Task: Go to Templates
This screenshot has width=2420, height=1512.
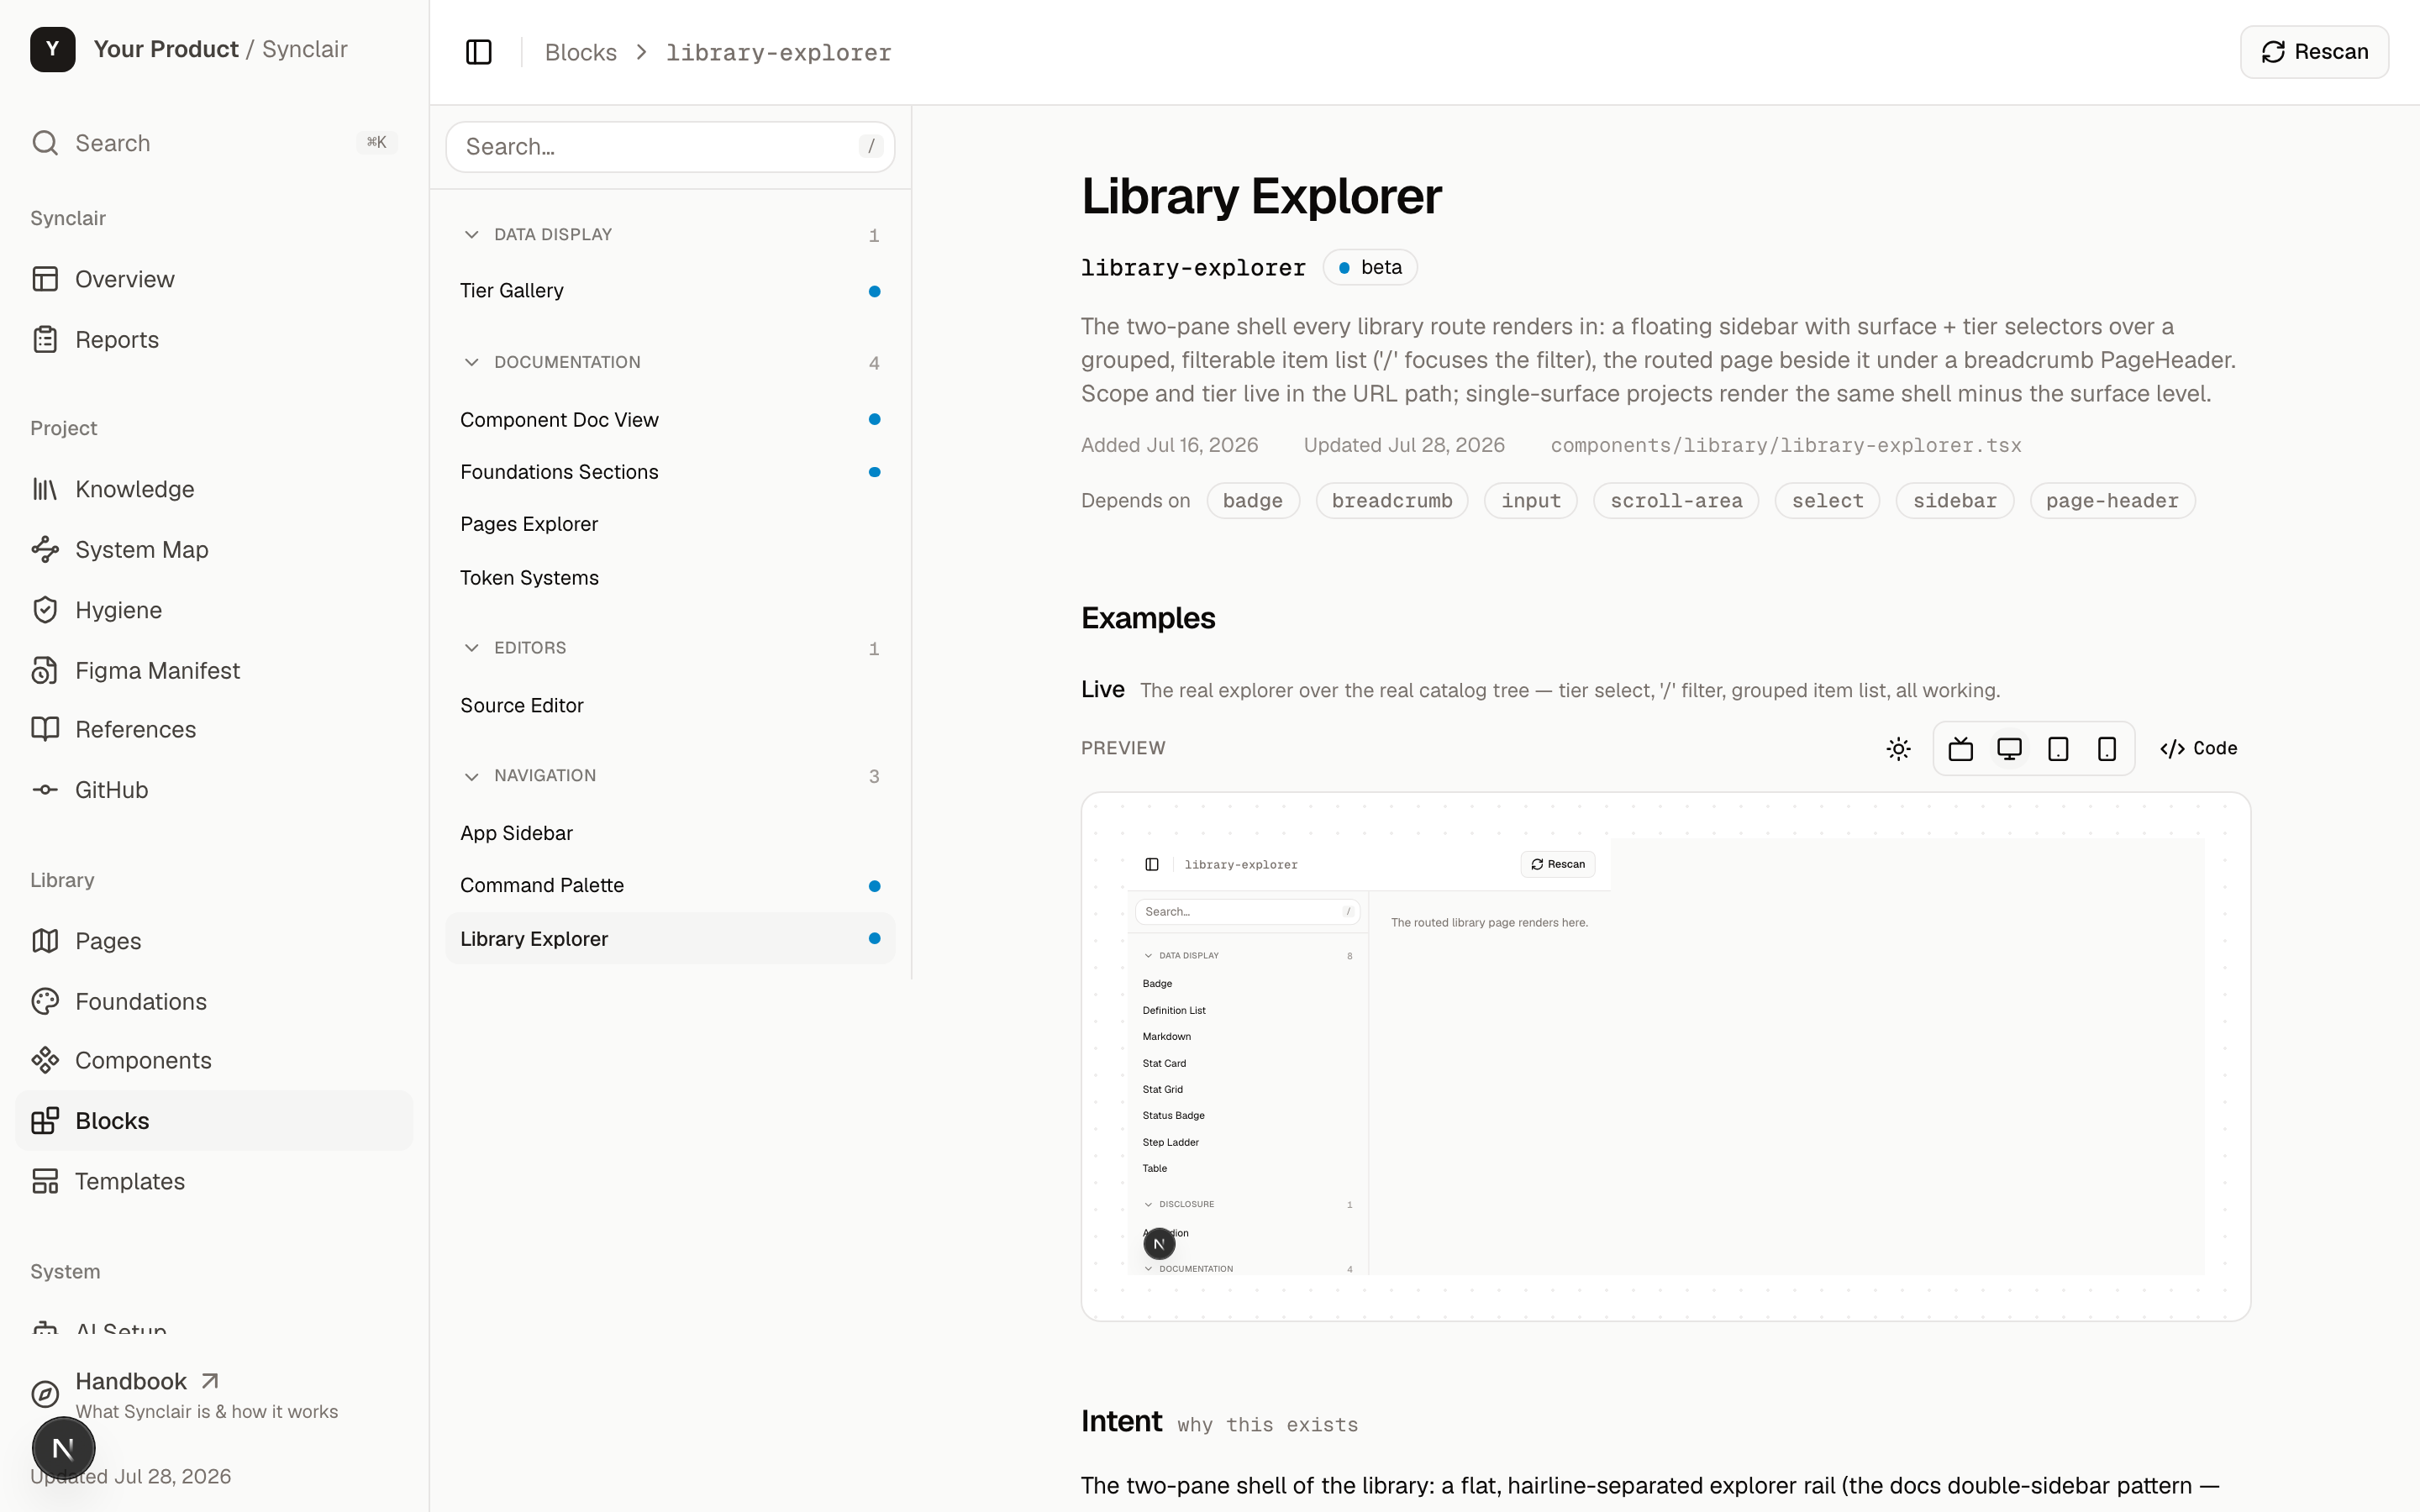Action: tap(214, 1181)
